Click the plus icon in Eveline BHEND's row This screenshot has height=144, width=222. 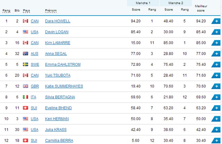coord(216,108)
